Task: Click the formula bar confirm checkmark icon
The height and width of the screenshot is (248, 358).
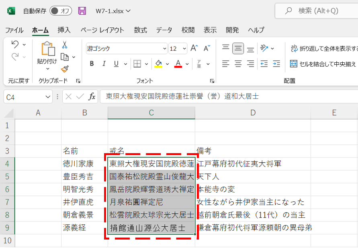Action: 80,96
